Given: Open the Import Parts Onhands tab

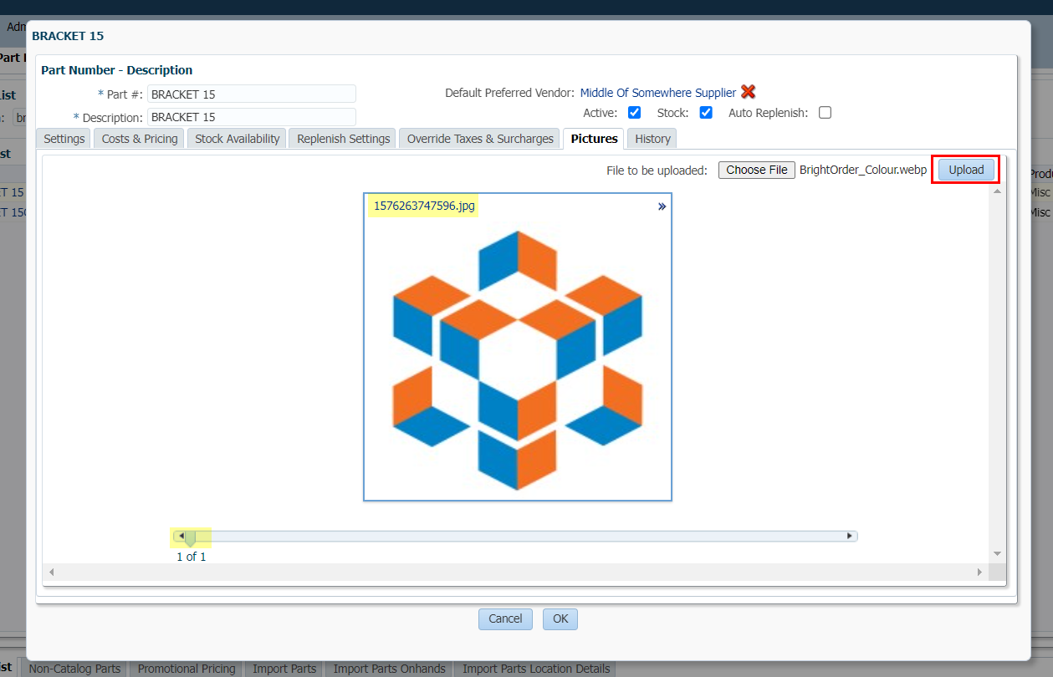Looking at the screenshot, I should [x=390, y=669].
